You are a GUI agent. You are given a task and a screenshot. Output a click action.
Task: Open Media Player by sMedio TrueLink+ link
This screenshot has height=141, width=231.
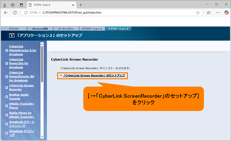(22, 115)
